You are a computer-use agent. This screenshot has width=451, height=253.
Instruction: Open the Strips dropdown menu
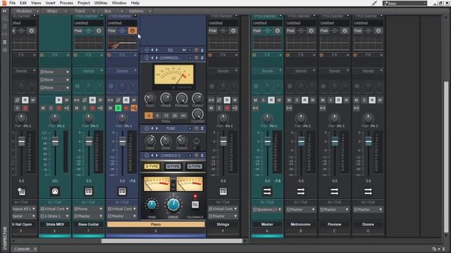pos(56,11)
